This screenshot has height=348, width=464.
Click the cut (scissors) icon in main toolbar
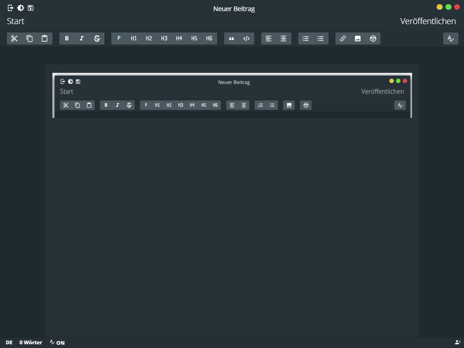[14, 39]
